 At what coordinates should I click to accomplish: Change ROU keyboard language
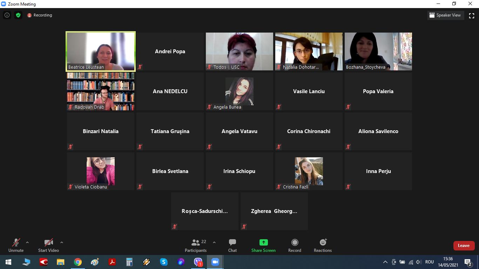[430, 262]
